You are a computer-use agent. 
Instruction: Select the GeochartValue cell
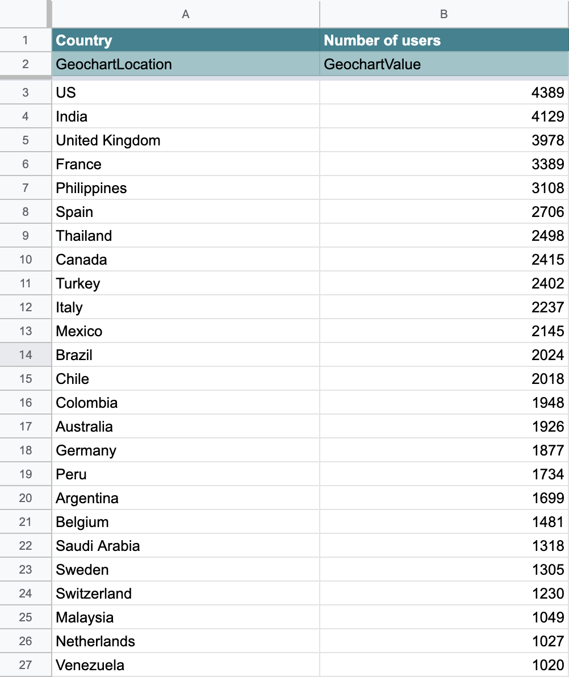coord(444,64)
